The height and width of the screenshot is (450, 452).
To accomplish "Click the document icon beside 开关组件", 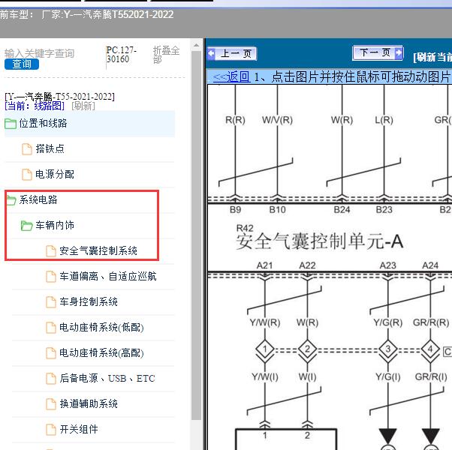I will [x=51, y=430].
